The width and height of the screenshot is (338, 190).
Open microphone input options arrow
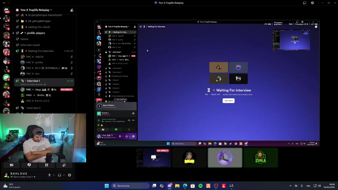[54, 175]
